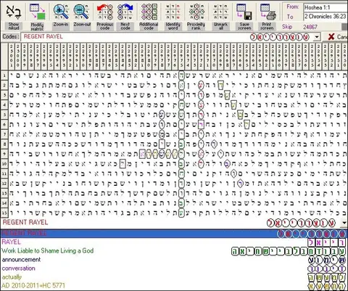Select 'Work Liable to Shame Living a God'
The height and width of the screenshot is (291, 348).
(48, 251)
